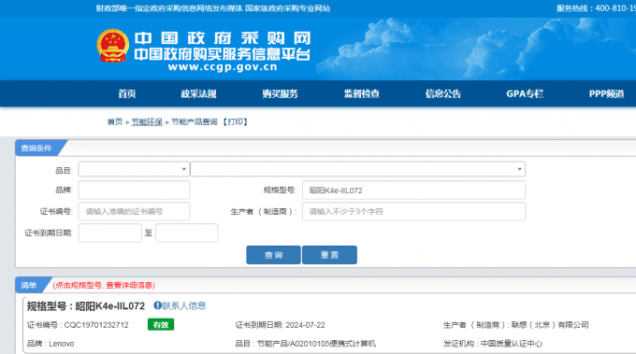636x354 pixels.
Task: Click the expiry date 2024-07-22
Action: coord(305,325)
